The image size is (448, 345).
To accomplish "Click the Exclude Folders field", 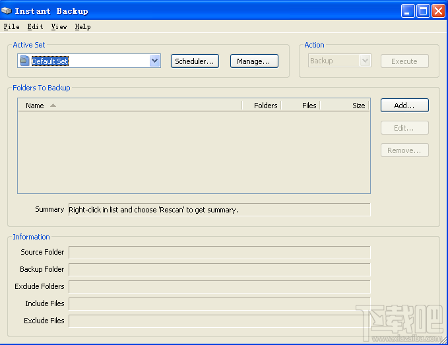I will [x=220, y=287].
